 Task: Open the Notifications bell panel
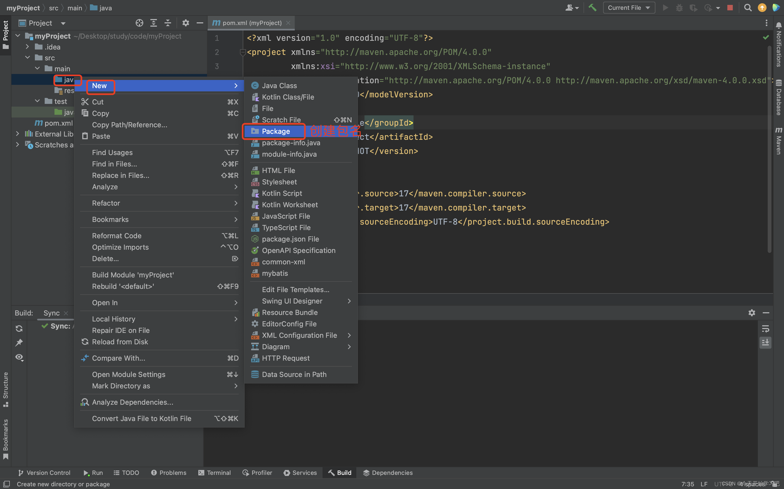click(779, 44)
